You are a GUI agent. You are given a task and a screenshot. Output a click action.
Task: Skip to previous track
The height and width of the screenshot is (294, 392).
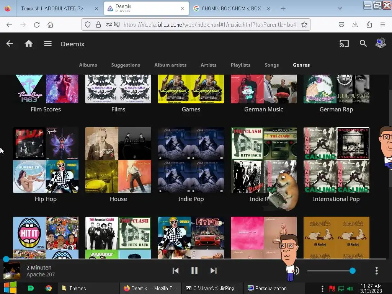pyautogui.click(x=175, y=271)
